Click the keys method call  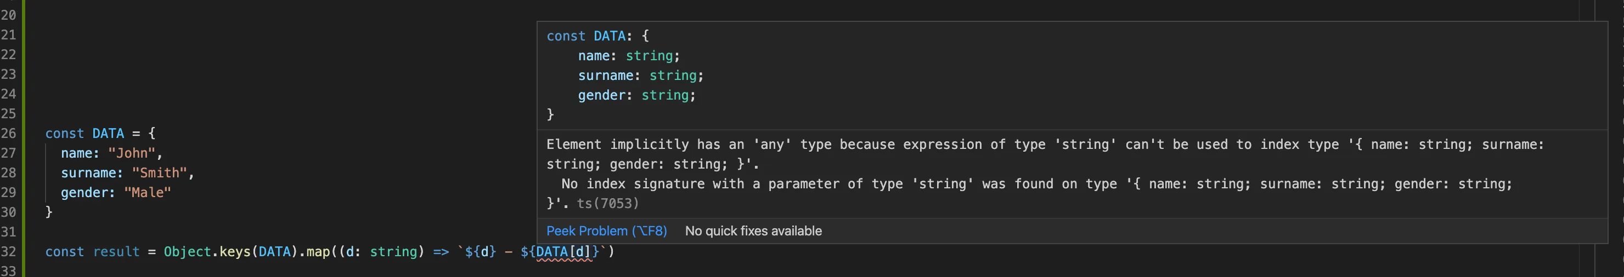(x=234, y=252)
